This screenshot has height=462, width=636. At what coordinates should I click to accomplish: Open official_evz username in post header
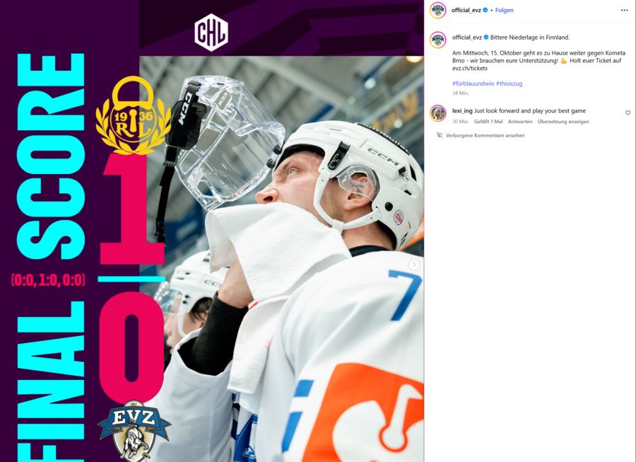pyautogui.click(x=466, y=10)
